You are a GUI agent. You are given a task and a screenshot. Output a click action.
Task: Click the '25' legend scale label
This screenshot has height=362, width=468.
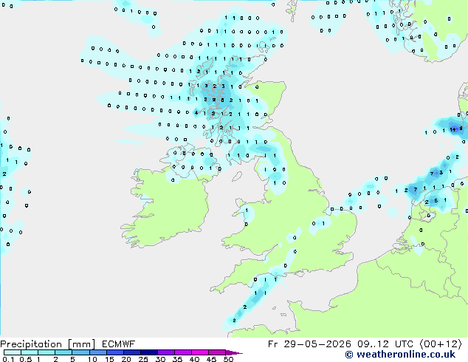pyautogui.click(x=143, y=359)
